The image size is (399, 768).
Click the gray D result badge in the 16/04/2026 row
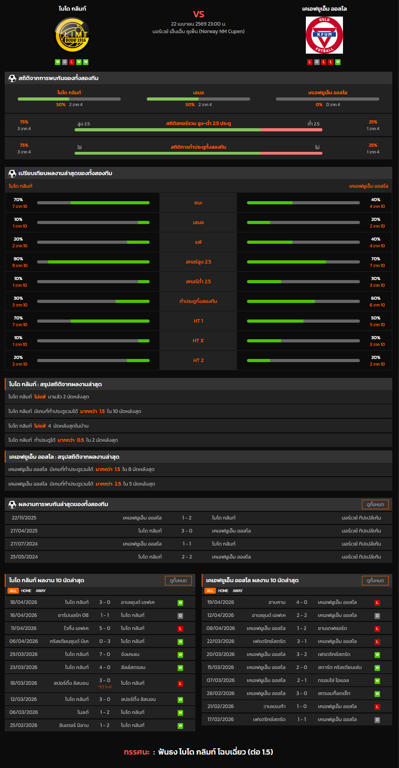click(180, 616)
